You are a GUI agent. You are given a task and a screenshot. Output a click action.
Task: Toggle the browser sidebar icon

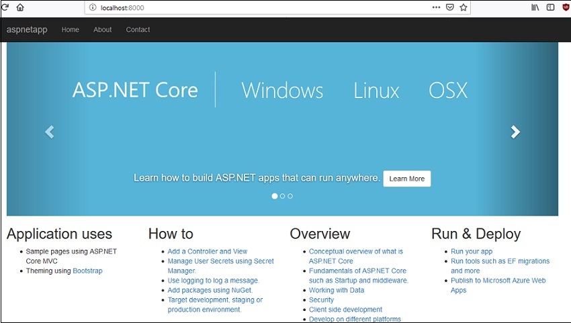(x=551, y=7)
